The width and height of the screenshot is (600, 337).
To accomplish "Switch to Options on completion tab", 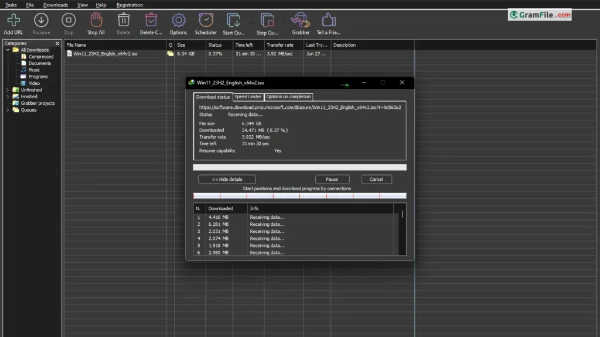I will click(288, 97).
